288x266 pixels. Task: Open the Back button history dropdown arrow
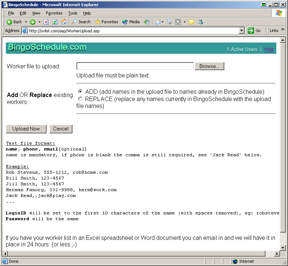point(26,22)
